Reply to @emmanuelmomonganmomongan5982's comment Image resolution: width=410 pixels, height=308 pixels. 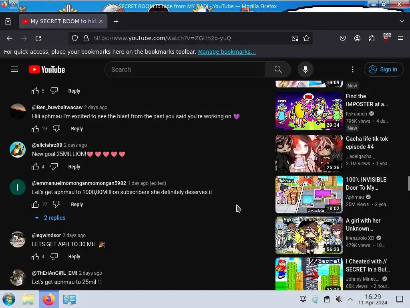click(x=77, y=204)
